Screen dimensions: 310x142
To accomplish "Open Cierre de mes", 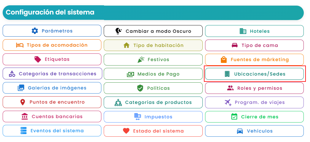I will point(254,117).
